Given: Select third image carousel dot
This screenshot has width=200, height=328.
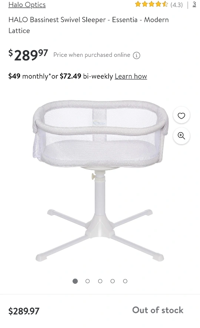Looking at the screenshot, I should tap(100, 281).
